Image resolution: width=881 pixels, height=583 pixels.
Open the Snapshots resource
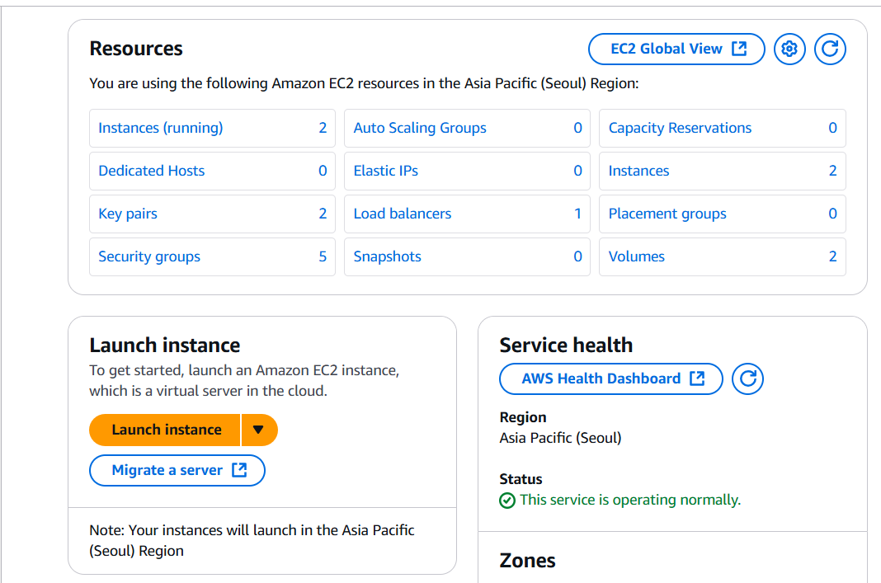[388, 256]
